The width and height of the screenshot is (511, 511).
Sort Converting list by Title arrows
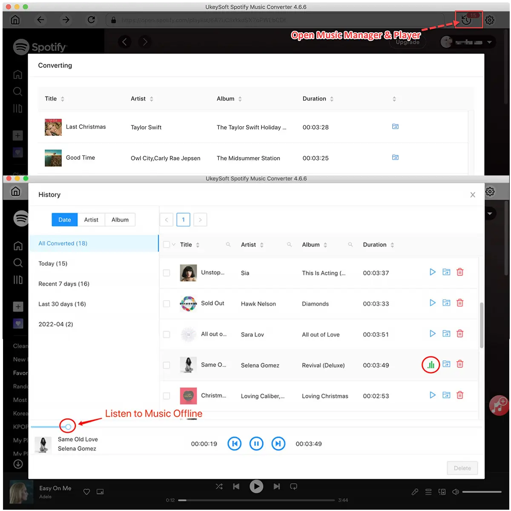tap(63, 99)
